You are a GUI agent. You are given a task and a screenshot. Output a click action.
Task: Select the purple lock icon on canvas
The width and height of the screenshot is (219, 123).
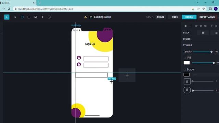tap(79, 64)
